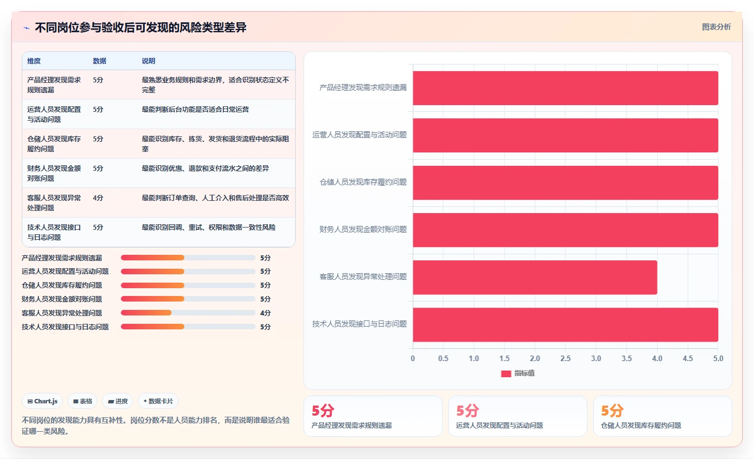Click the 数据 column header

100,61
